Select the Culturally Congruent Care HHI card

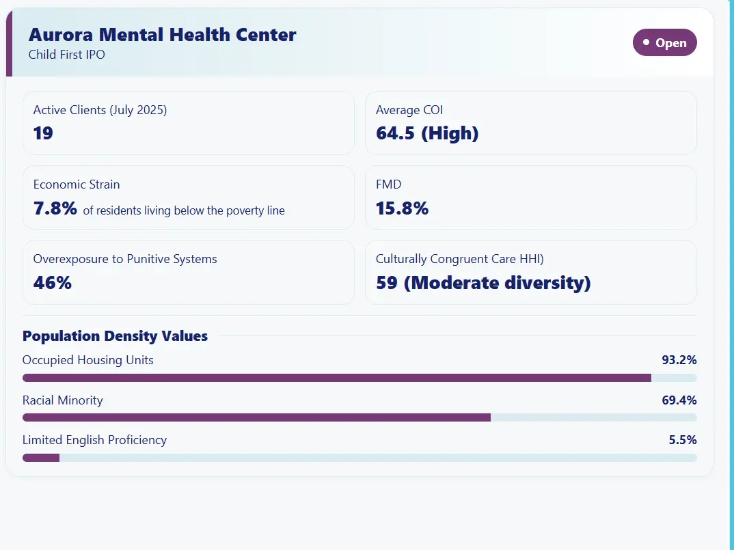click(x=531, y=272)
